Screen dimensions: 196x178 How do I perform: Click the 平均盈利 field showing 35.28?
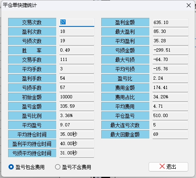(x=170, y=41)
